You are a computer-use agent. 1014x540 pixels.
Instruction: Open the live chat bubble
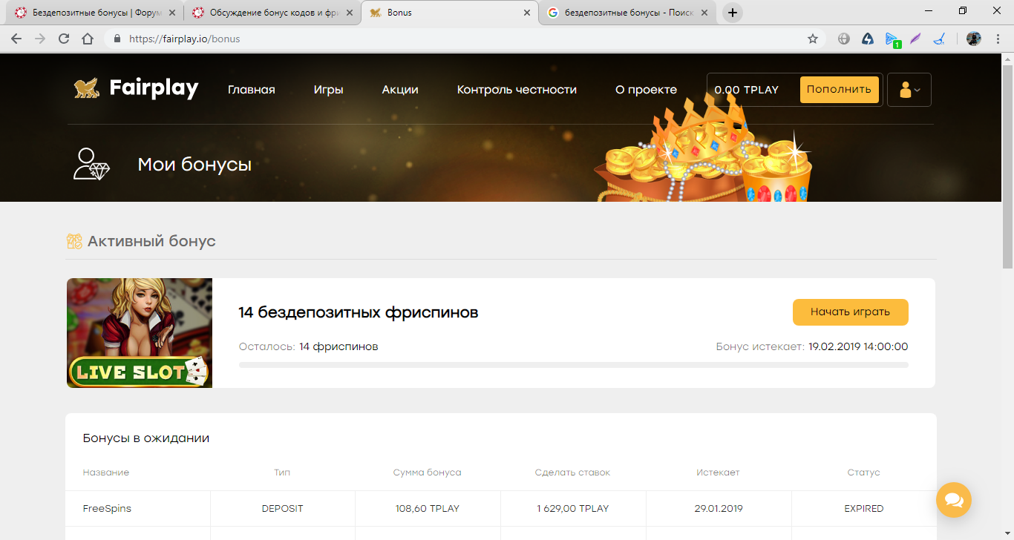tap(954, 499)
